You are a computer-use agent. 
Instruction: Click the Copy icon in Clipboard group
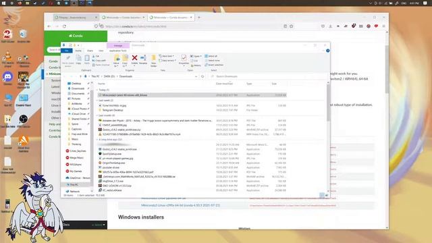78,58
